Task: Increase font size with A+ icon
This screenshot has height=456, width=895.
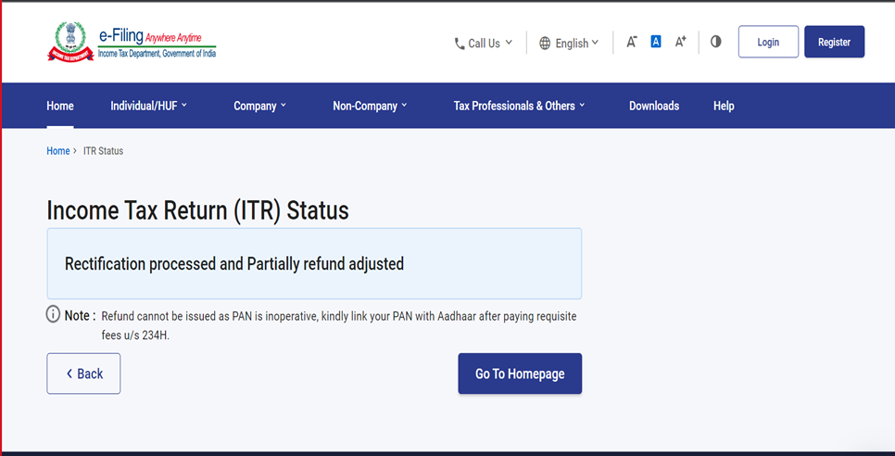Action: 681,42
